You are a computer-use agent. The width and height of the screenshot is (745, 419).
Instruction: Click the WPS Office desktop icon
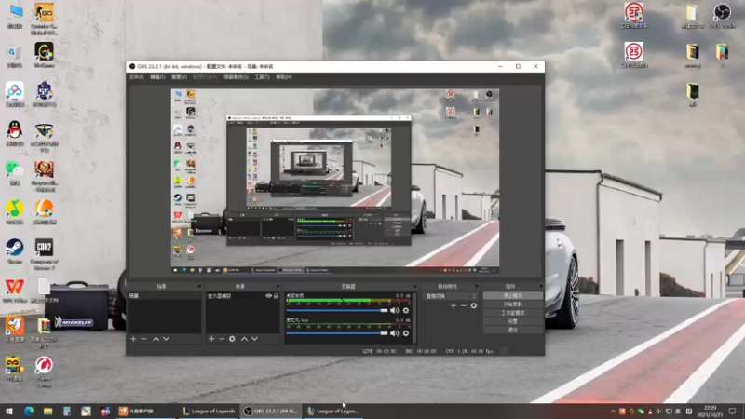(15, 291)
